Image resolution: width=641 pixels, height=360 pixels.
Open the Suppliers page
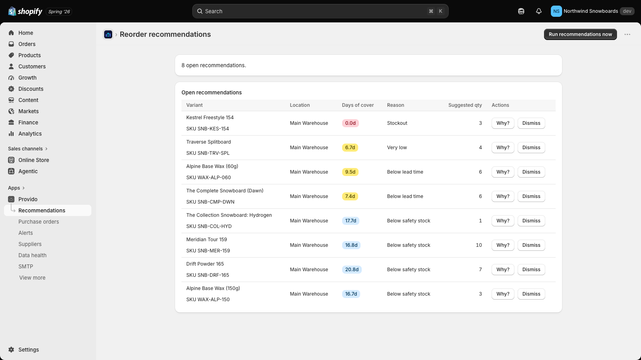(30, 244)
